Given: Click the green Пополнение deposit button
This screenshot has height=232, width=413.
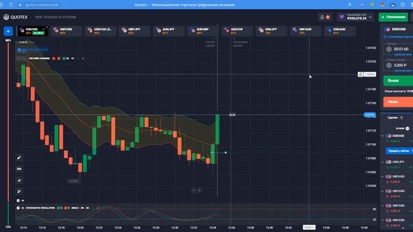Looking at the screenshot, I should pos(393,17).
